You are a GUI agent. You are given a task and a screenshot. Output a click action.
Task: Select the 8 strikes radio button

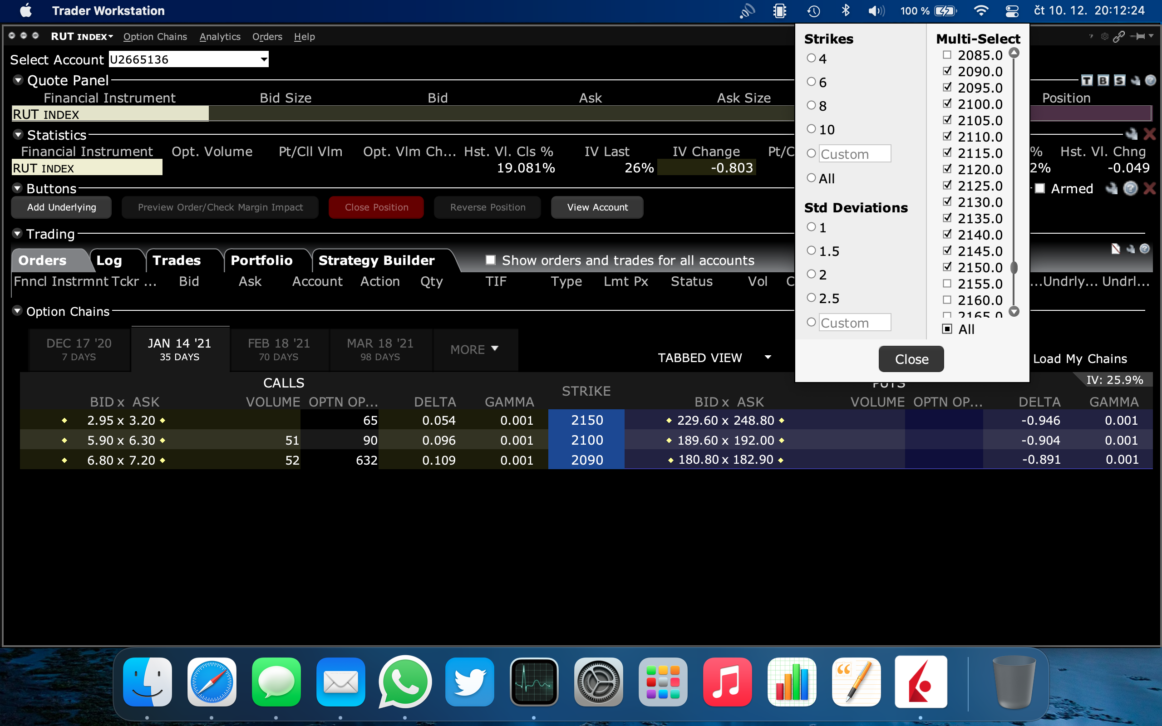[x=812, y=105]
